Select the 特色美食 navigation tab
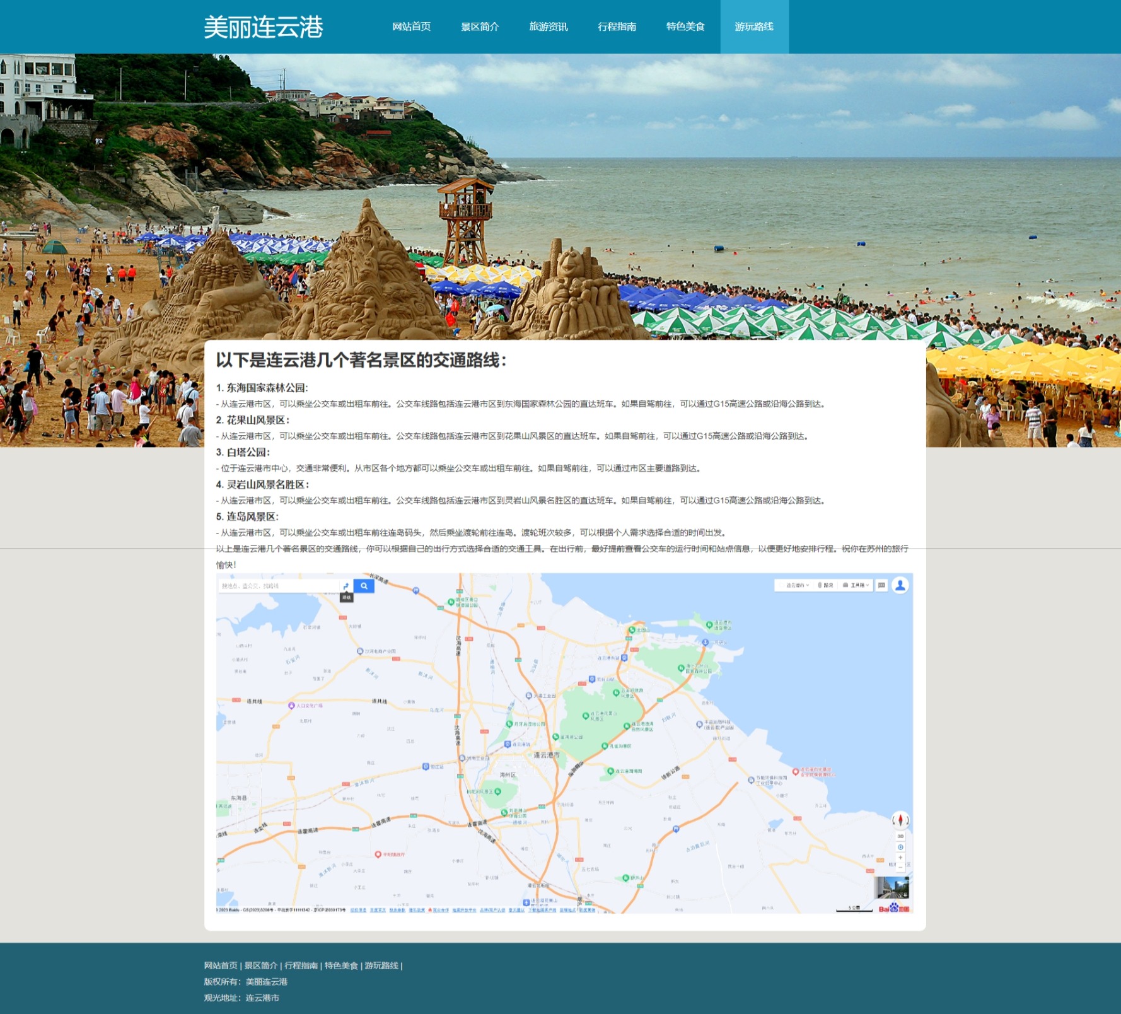Screen dimensions: 1121x1014 [x=685, y=26]
